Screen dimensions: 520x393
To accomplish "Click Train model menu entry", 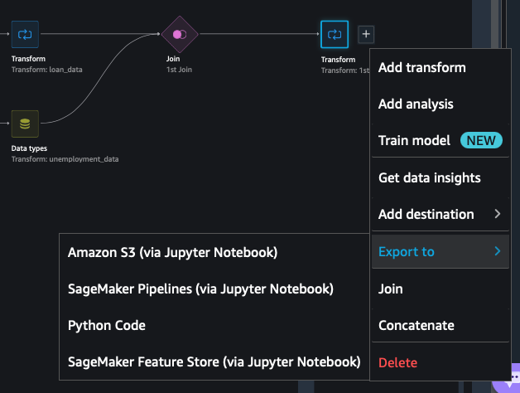I will click(x=414, y=140).
